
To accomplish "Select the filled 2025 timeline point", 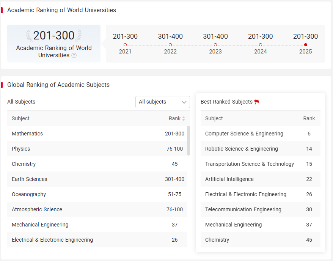I will tap(306, 45).
